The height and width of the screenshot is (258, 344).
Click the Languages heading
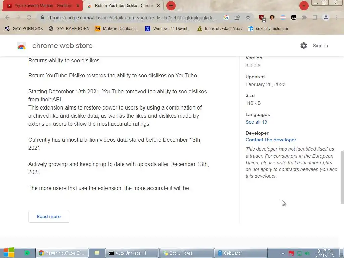(x=258, y=114)
